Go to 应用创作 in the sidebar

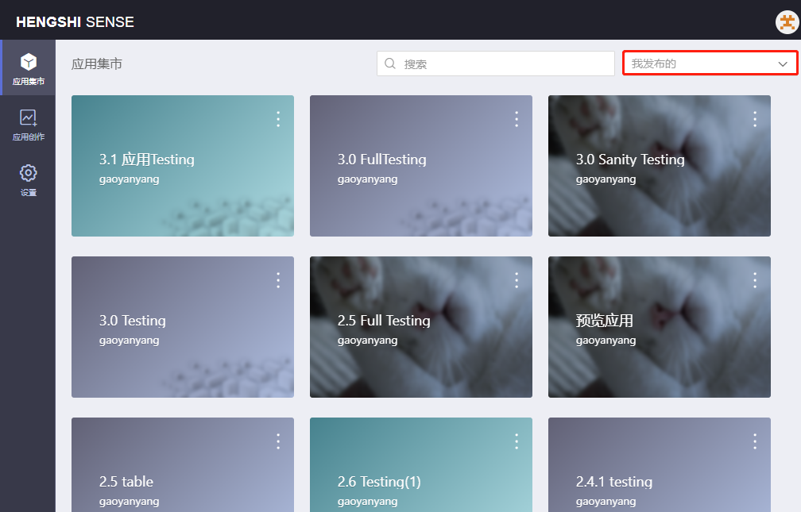click(x=28, y=124)
